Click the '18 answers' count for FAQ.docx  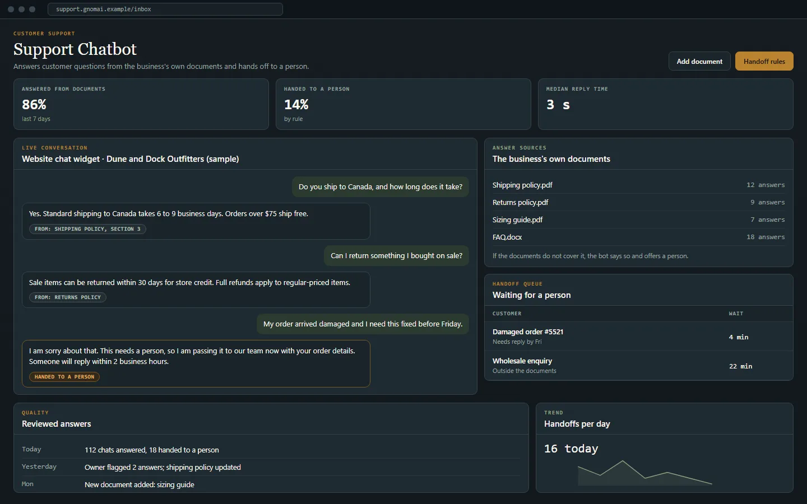pyautogui.click(x=766, y=237)
